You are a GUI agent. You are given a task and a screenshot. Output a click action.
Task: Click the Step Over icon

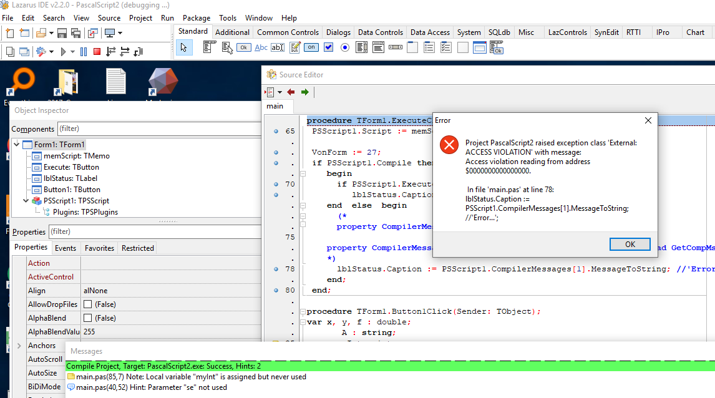coord(125,52)
